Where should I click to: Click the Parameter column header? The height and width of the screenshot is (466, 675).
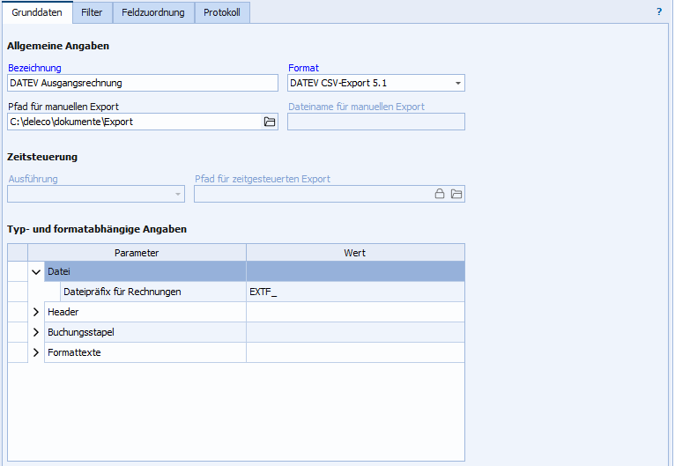137,253
